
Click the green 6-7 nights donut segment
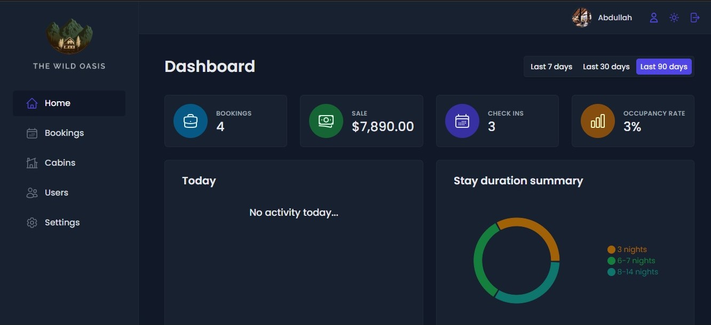(x=479, y=261)
